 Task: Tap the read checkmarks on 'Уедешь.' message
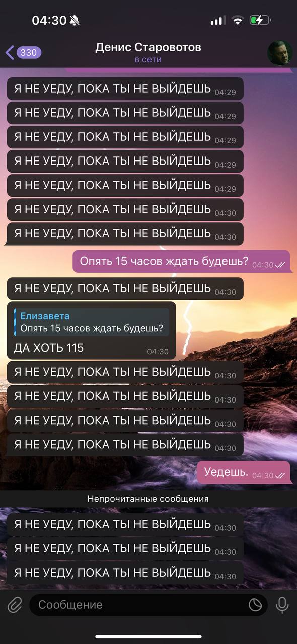click(280, 476)
